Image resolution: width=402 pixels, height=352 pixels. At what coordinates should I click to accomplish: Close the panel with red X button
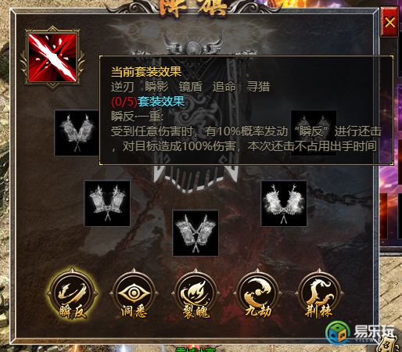coord(389,23)
